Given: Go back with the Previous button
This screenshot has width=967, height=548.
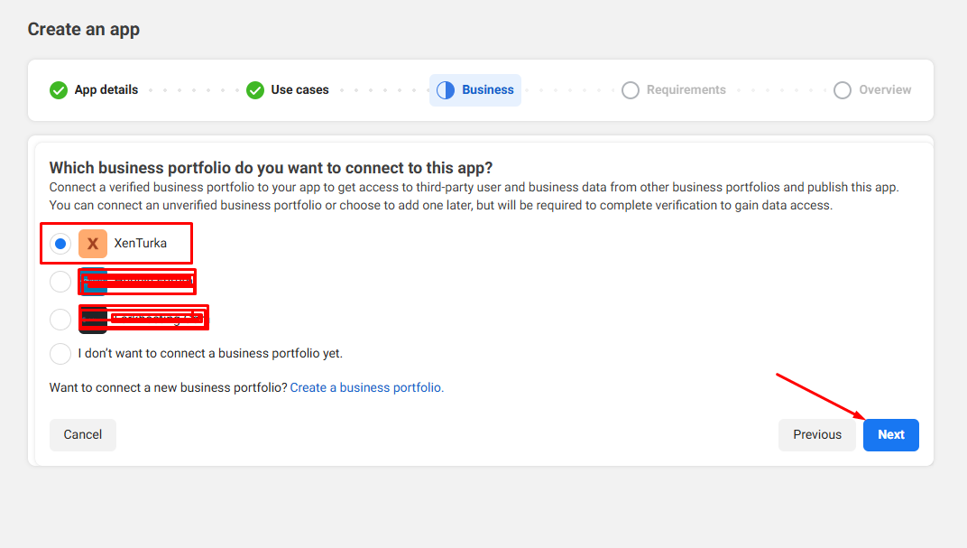Looking at the screenshot, I should point(817,435).
